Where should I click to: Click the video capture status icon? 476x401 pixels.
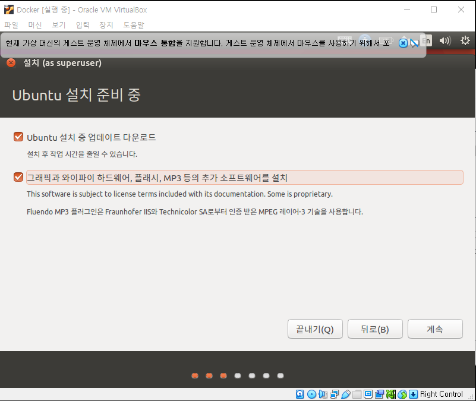[380, 394]
